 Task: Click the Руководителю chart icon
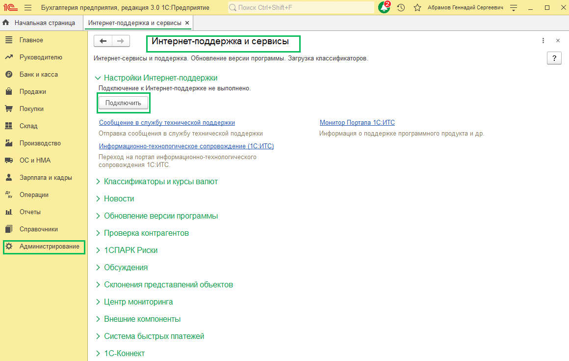pos(9,57)
